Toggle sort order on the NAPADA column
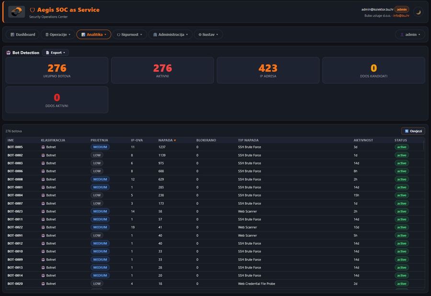 (167, 140)
